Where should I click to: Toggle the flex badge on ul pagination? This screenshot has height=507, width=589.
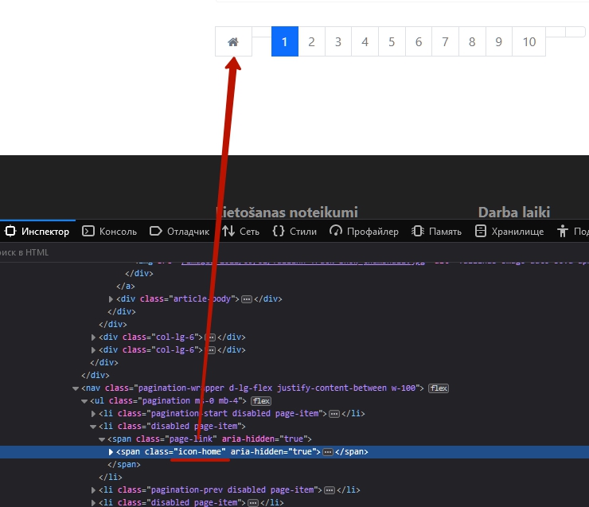261,401
